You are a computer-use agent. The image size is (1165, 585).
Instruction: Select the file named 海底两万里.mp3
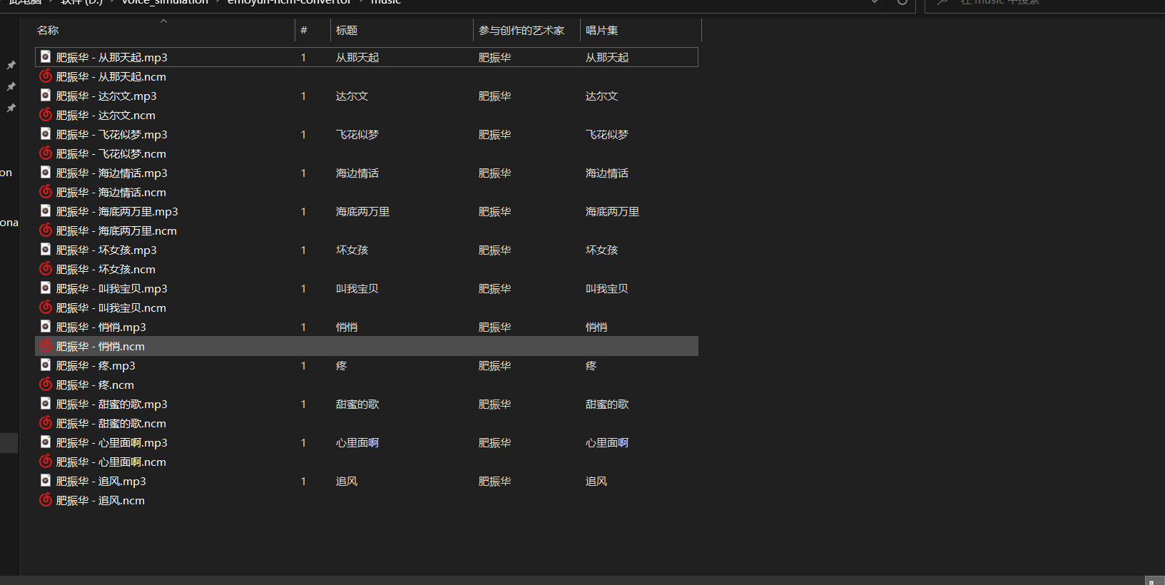click(117, 211)
